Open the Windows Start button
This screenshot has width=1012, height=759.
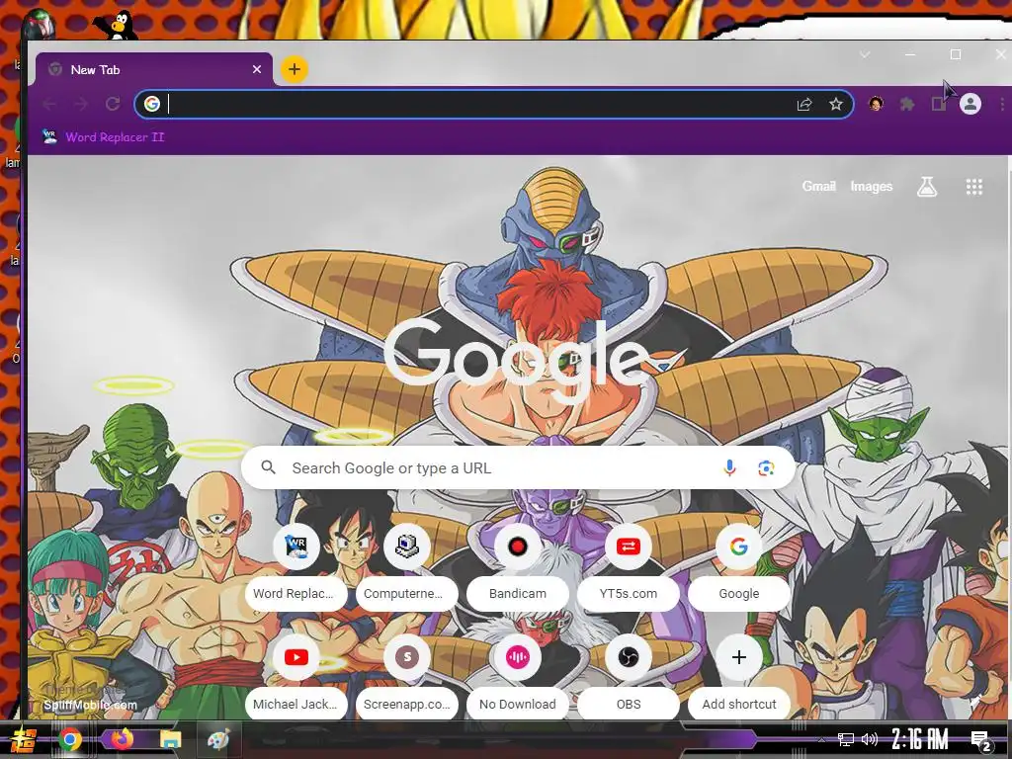coord(23,739)
